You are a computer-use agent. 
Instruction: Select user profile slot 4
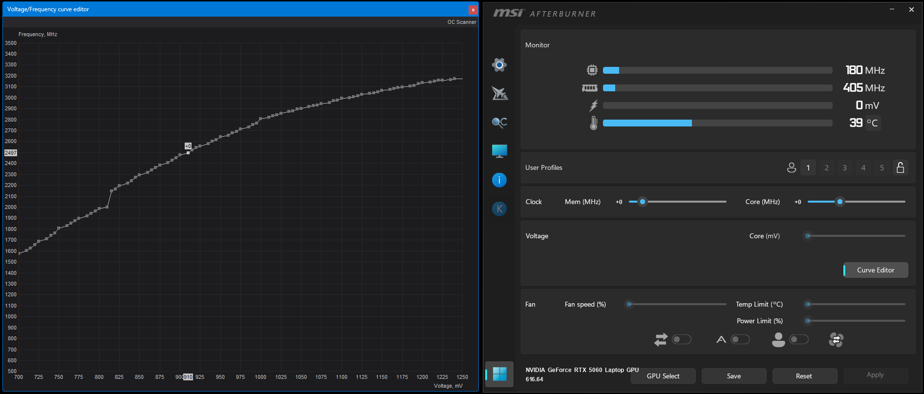[863, 167]
